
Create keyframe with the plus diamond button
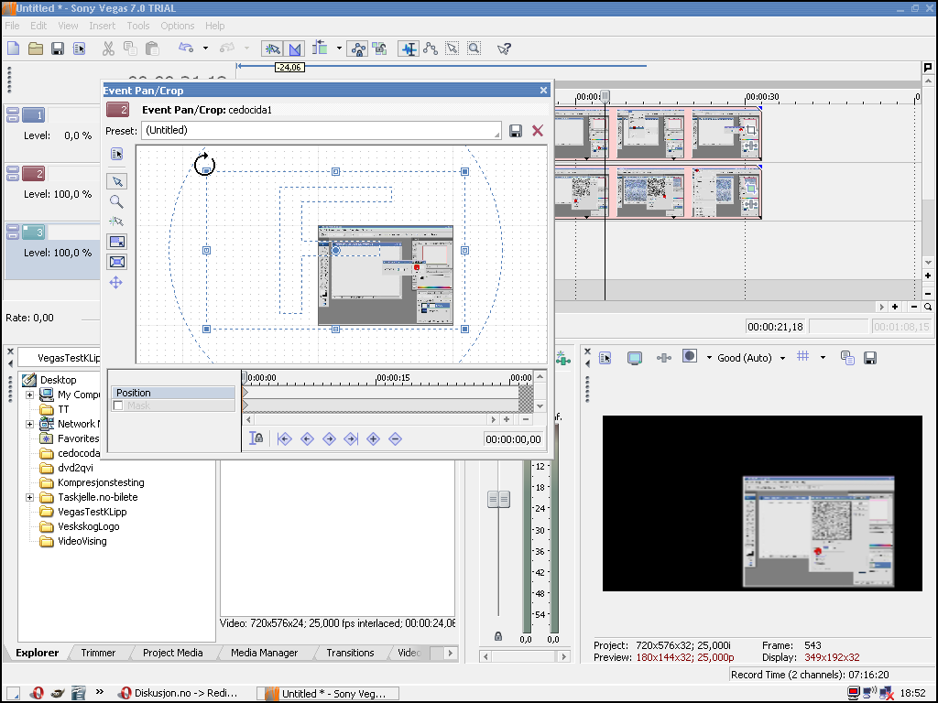pyautogui.click(x=374, y=438)
